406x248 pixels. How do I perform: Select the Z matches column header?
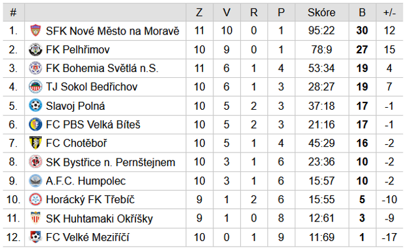click(199, 12)
